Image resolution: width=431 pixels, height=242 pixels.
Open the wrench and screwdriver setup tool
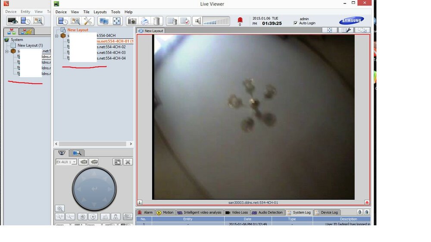(x=88, y=21)
